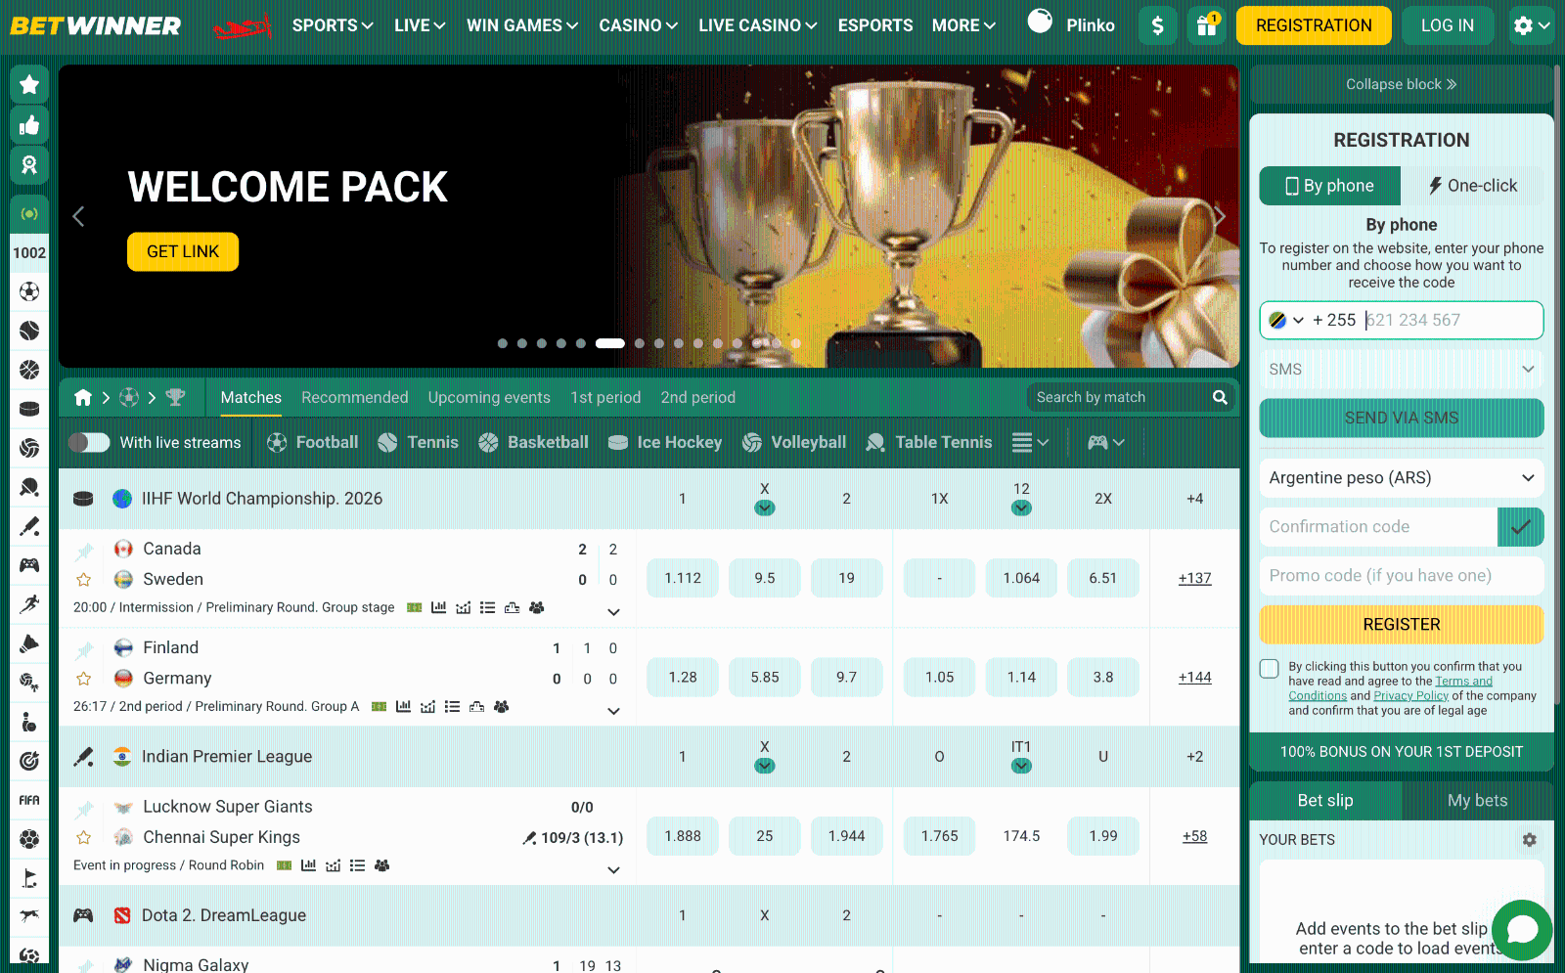
Task: Pin the Canada vs Sweden match
Action: (84, 551)
